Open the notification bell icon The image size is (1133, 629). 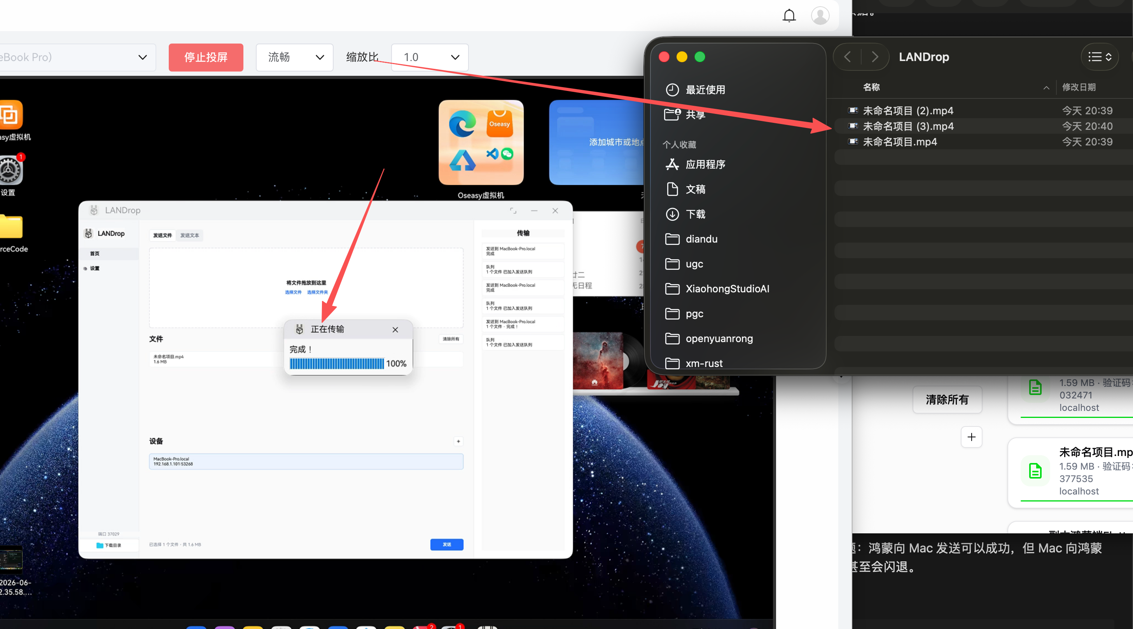point(789,16)
